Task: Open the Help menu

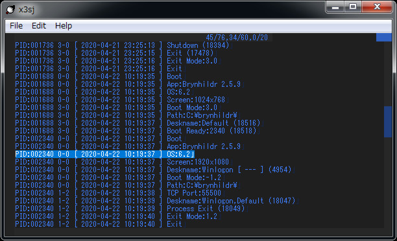Action: 64,26
